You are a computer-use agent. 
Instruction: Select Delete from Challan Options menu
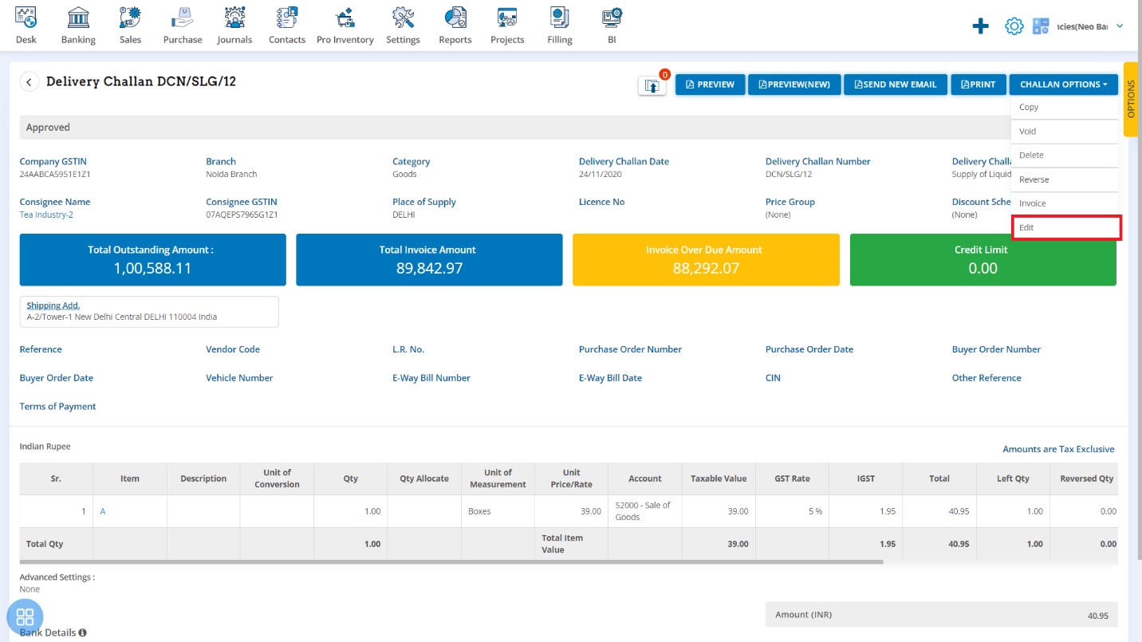tap(1064, 156)
